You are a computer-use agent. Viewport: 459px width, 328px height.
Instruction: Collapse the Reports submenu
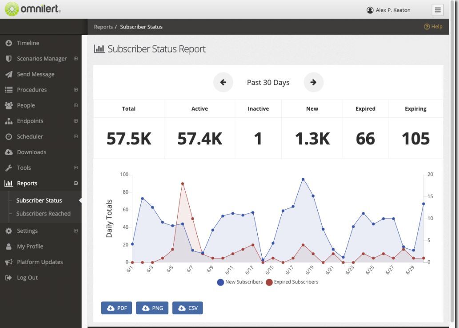[76, 183]
